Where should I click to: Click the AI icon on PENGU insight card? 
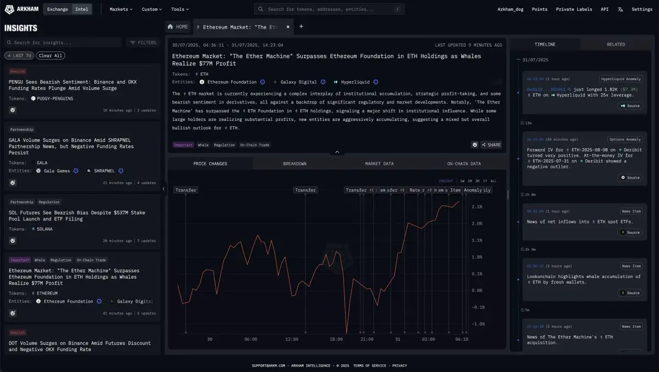(13, 110)
